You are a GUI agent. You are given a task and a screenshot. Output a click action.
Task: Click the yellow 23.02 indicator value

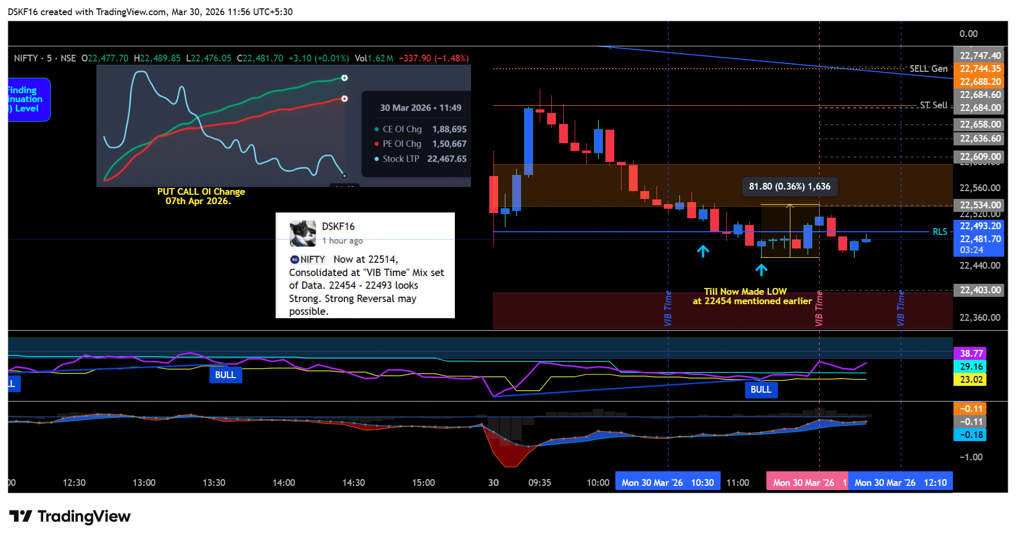[970, 380]
